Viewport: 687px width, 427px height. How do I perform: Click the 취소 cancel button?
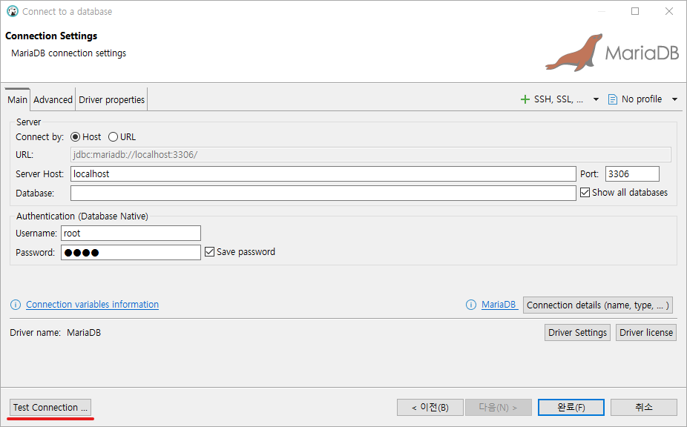(644, 407)
